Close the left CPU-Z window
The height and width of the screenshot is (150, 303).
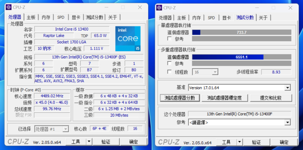[x=140, y=7]
